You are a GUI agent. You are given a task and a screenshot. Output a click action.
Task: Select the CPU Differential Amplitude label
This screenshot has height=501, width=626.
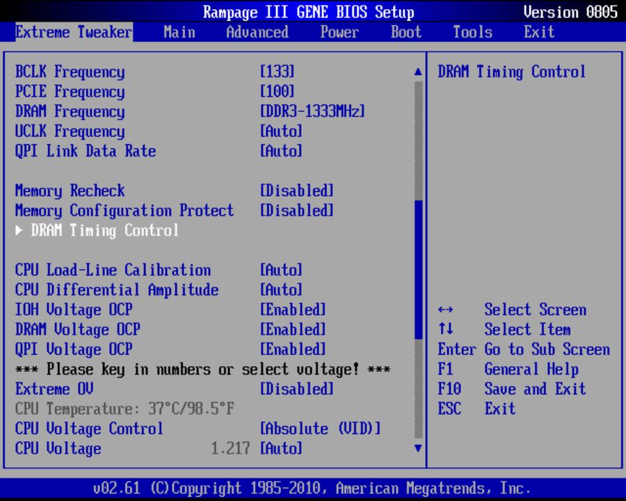[x=117, y=290]
